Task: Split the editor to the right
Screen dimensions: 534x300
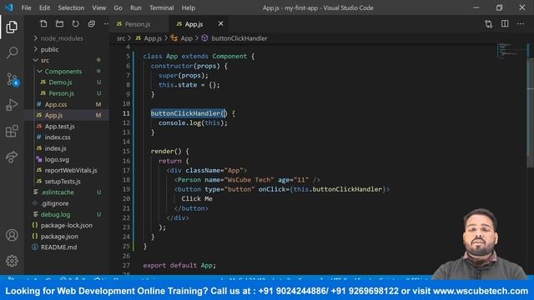Action: (505, 24)
